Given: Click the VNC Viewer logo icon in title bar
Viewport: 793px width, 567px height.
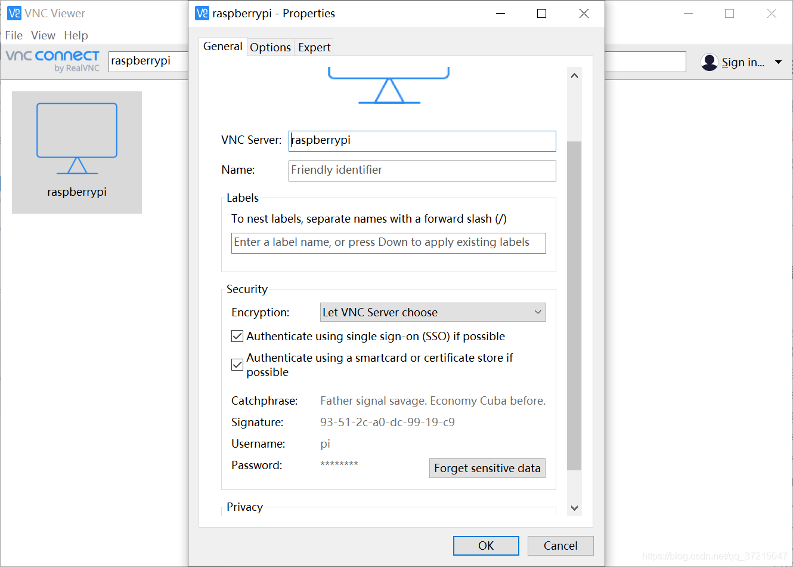Looking at the screenshot, I should coord(14,13).
